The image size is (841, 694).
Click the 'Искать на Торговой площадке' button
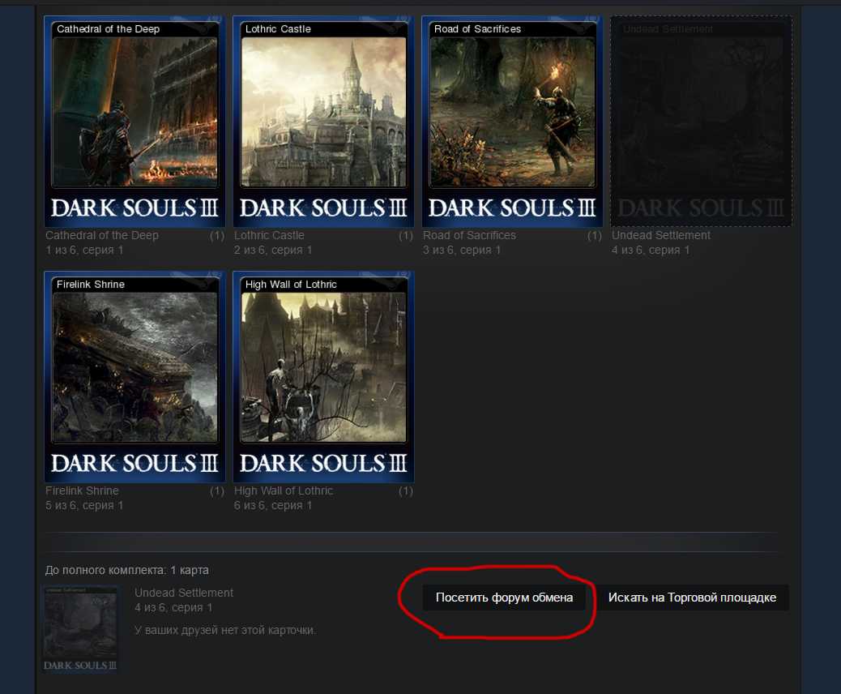(692, 598)
